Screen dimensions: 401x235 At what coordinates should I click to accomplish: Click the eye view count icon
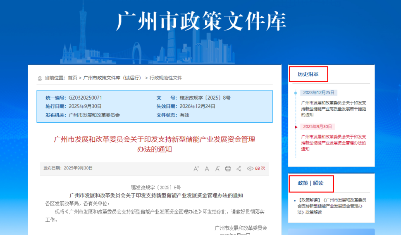[x=250, y=169]
